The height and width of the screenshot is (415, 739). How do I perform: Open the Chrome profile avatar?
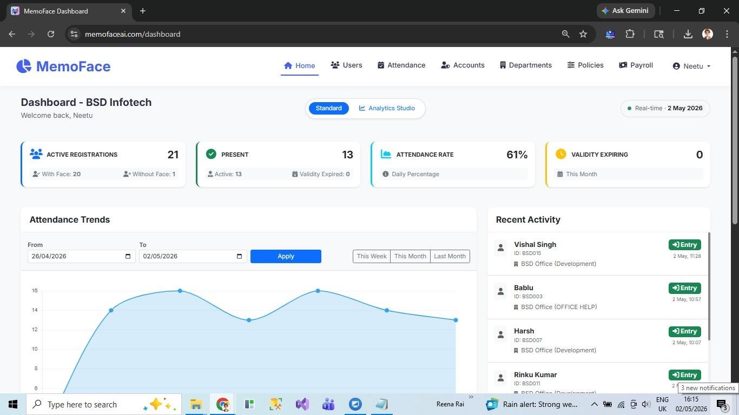(708, 34)
